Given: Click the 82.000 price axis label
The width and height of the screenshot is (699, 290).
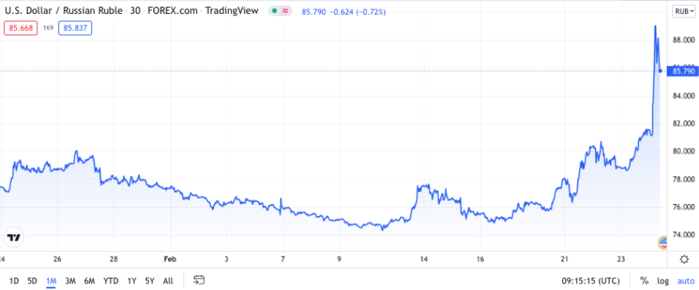Looking at the screenshot, I should pyautogui.click(x=684, y=123).
